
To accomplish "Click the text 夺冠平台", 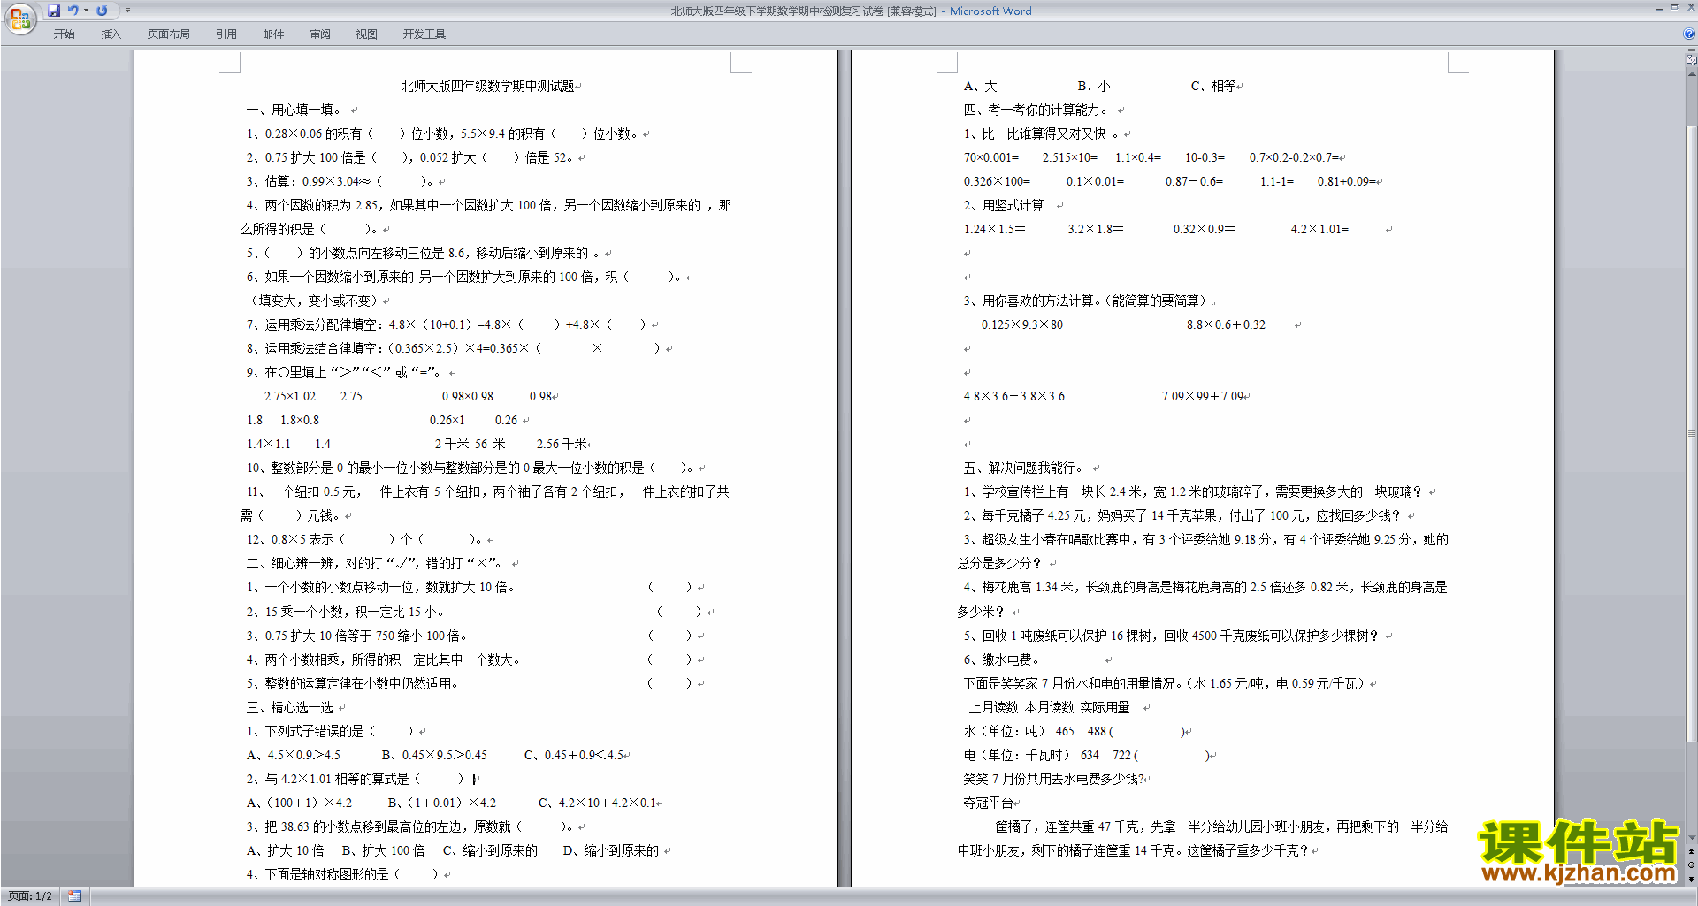I will pyautogui.click(x=988, y=803).
